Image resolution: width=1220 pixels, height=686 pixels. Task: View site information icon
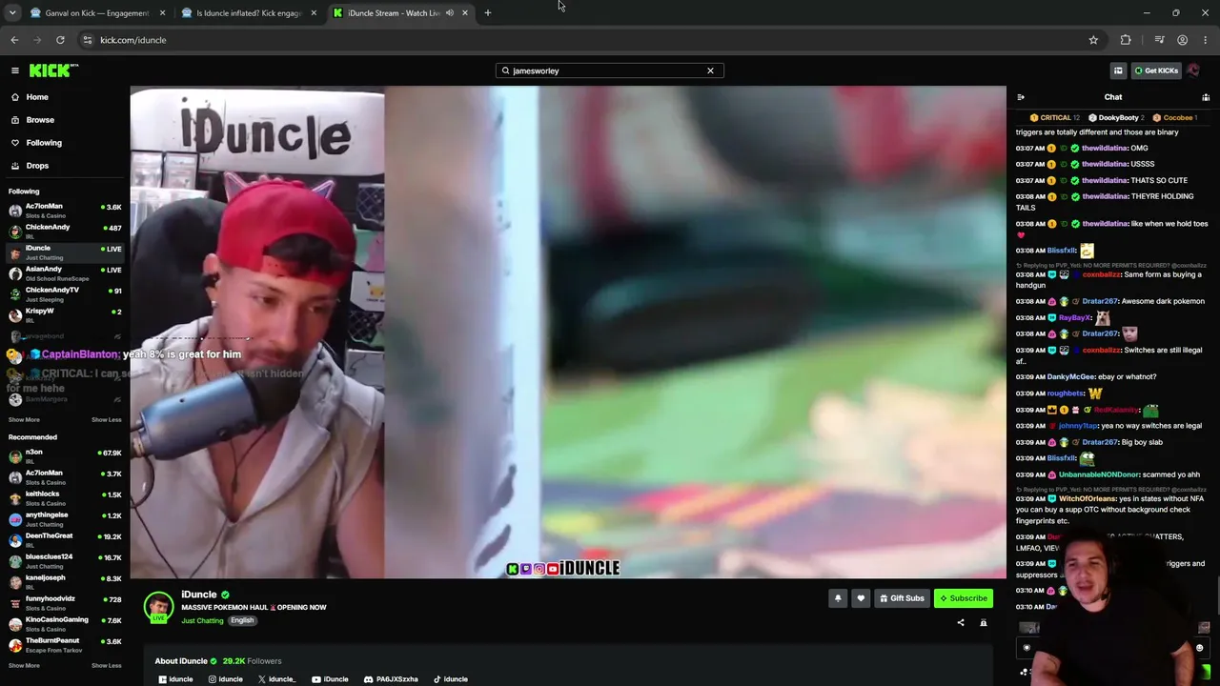87,40
